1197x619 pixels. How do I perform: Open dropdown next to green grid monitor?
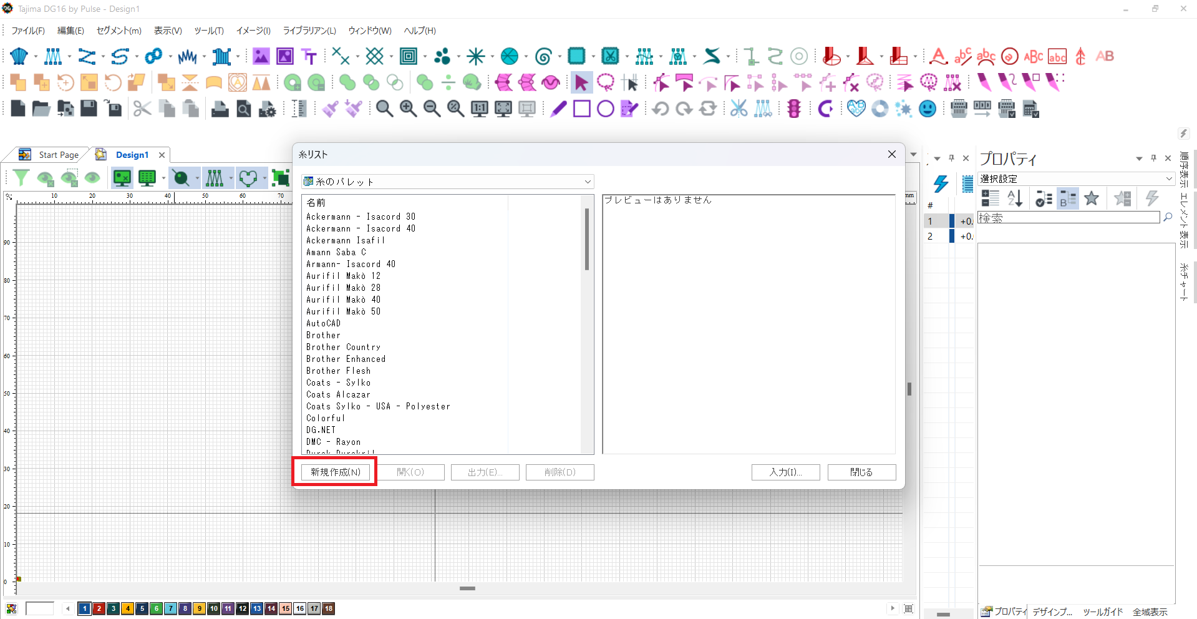tap(163, 179)
